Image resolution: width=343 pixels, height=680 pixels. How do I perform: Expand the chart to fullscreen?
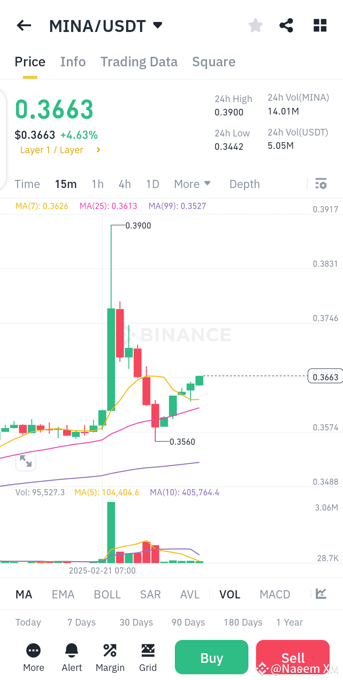pos(26,461)
